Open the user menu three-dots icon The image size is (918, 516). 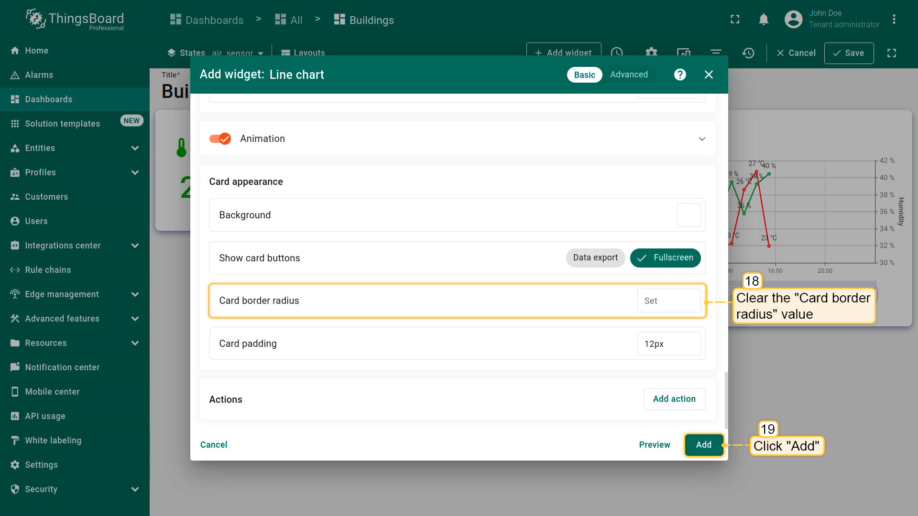pos(894,20)
